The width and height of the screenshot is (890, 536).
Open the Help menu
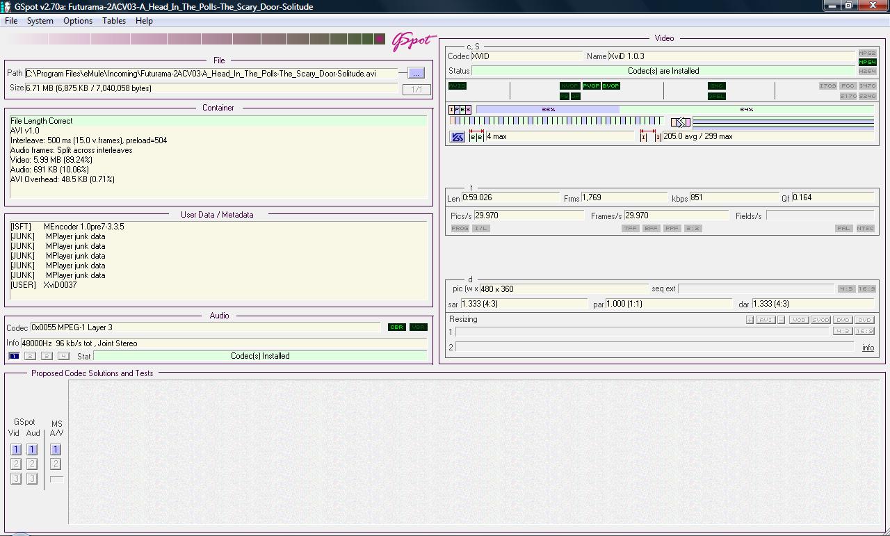coord(144,21)
